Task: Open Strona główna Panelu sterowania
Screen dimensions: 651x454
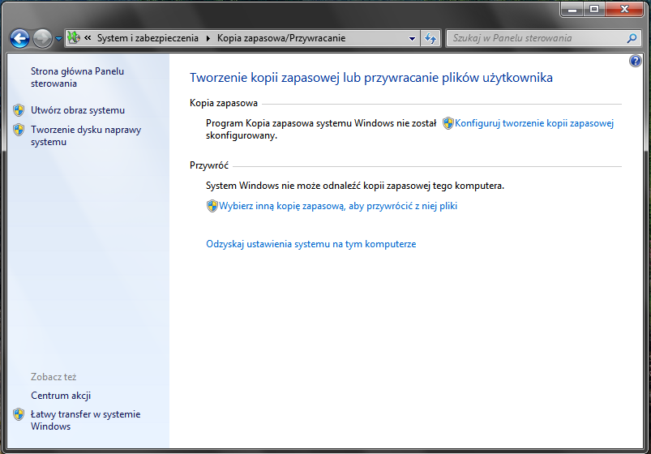Action: click(x=77, y=77)
